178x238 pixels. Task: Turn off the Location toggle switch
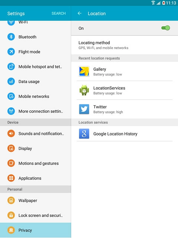[166, 28]
